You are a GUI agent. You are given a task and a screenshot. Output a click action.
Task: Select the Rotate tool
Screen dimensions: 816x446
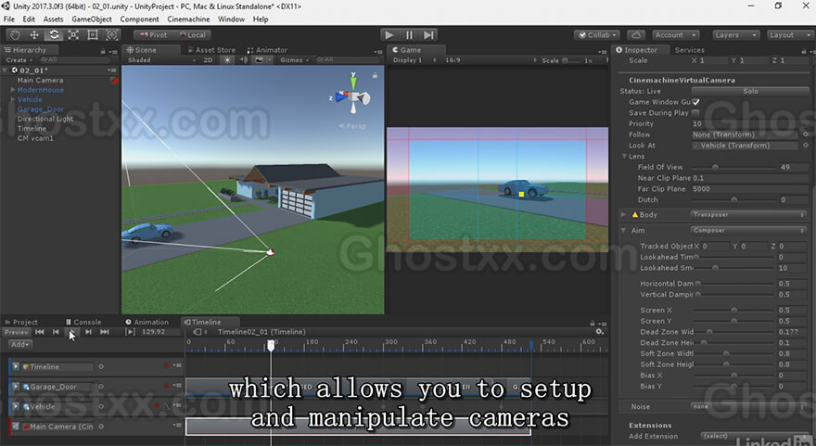(x=54, y=35)
